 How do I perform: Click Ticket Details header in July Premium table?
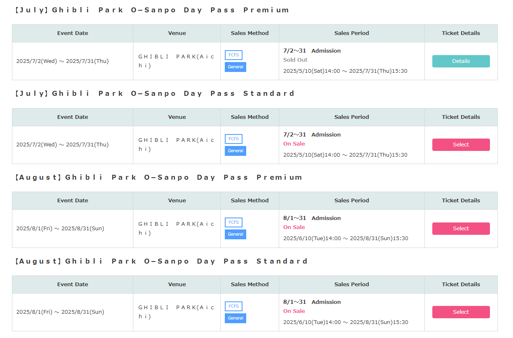click(x=461, y=33)
